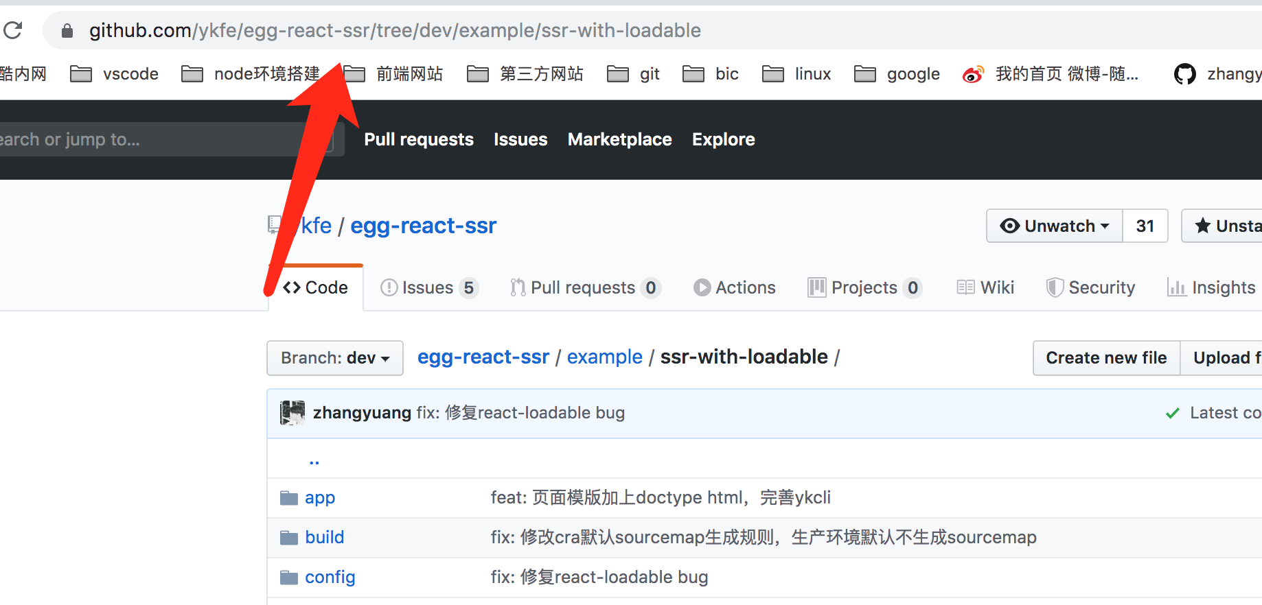Open the egg-react-ssr repository title link

424,226
